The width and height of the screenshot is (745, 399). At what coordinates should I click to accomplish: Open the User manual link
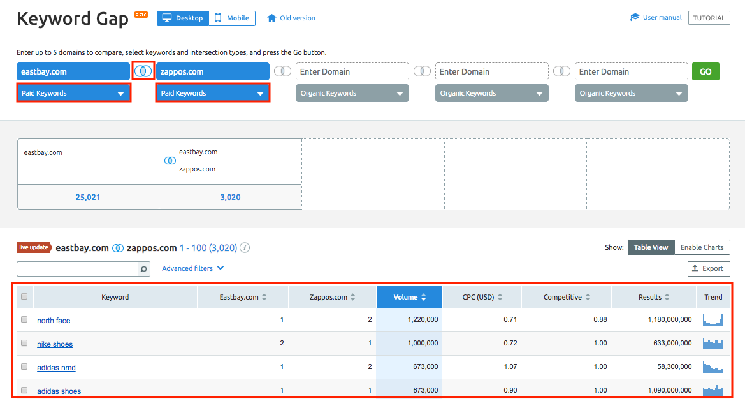click(662, 18)
